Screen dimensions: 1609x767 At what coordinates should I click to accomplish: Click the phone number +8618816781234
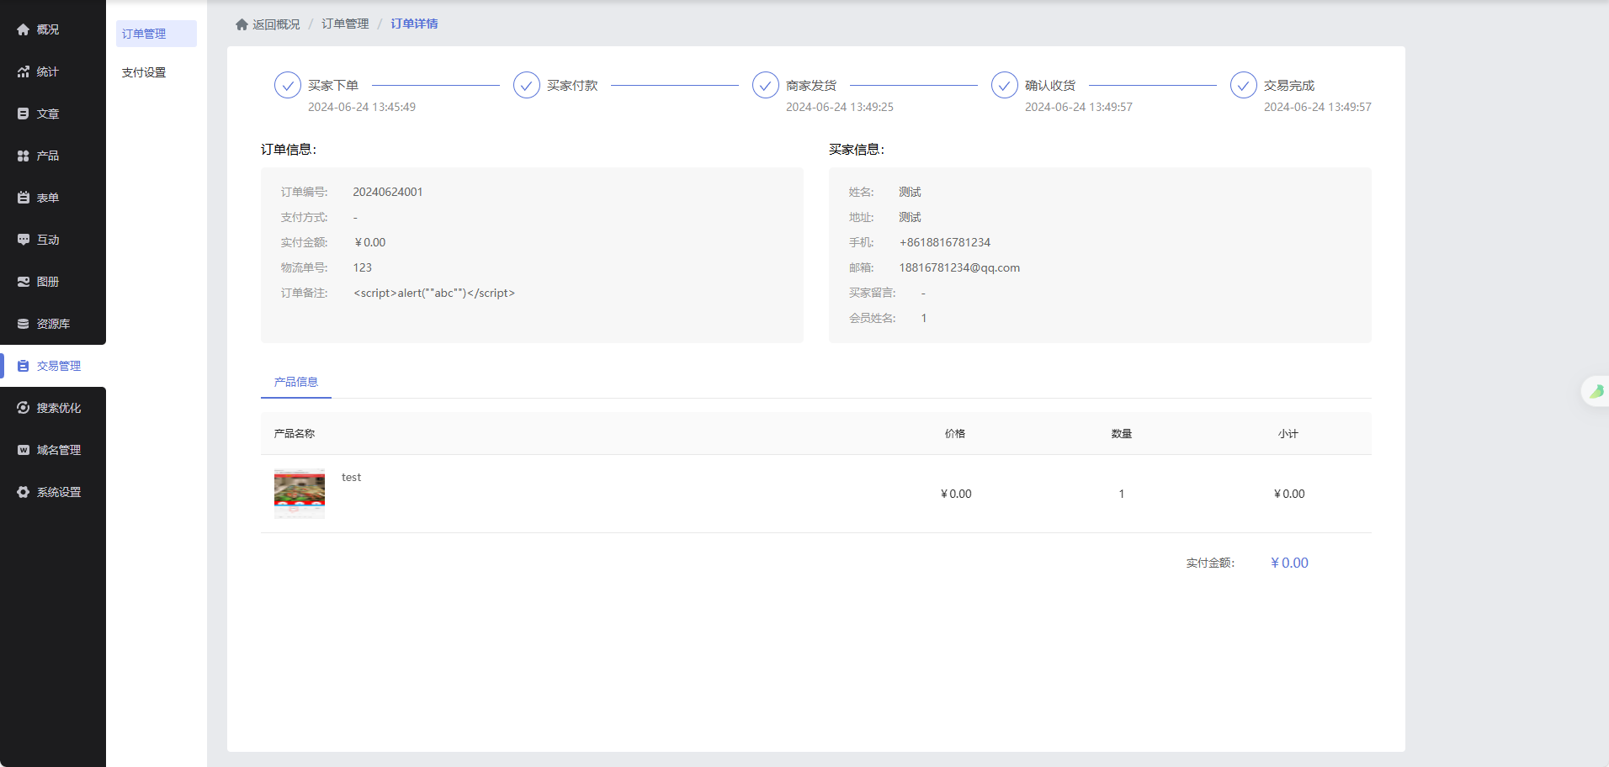945,242
